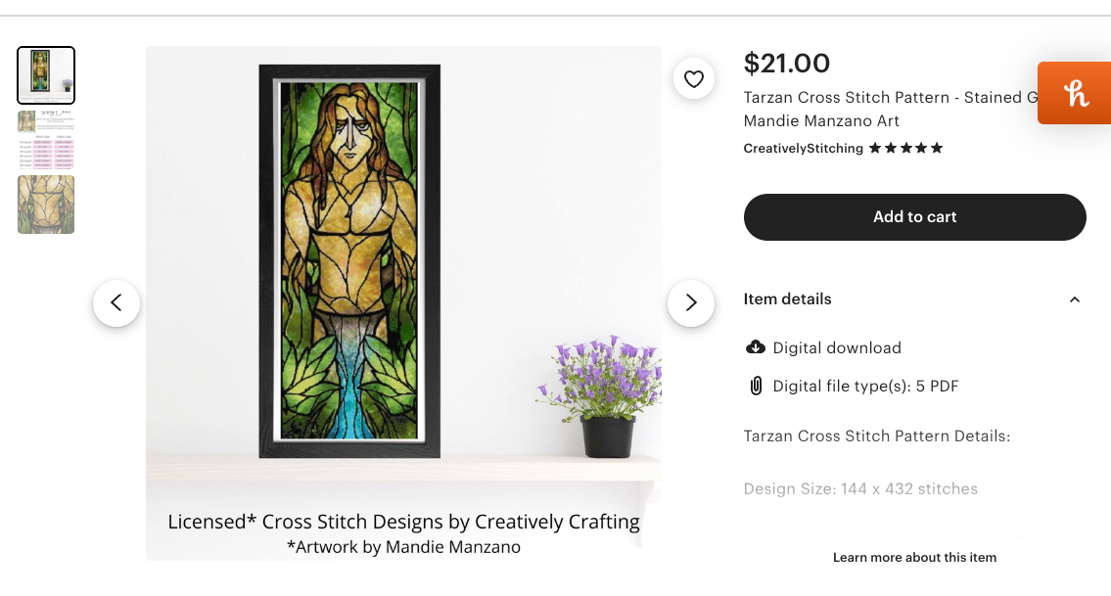Screen dimensions: 1111x596
Task: Click the paperclip file type icon
Action: 755,386
